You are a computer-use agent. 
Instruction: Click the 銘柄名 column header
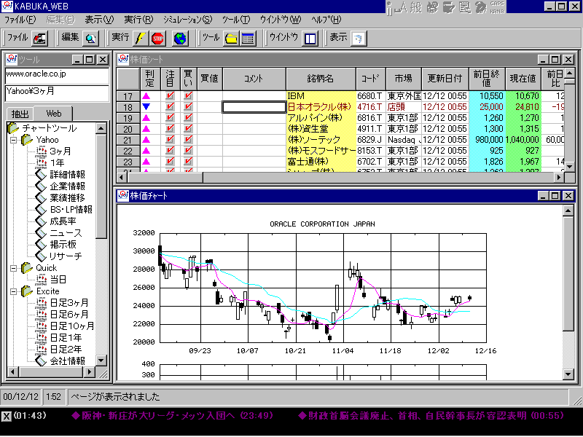[321, 79]
